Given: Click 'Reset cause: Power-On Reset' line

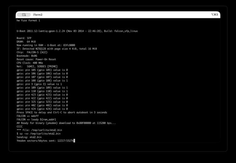Looking at the screenshot, I should pyautogui.click(x=36, y=59).
